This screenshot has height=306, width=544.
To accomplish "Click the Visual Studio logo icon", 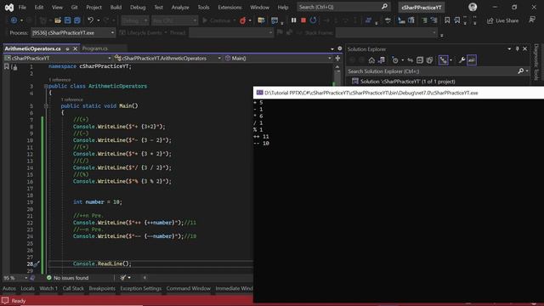I will point(9,7).
